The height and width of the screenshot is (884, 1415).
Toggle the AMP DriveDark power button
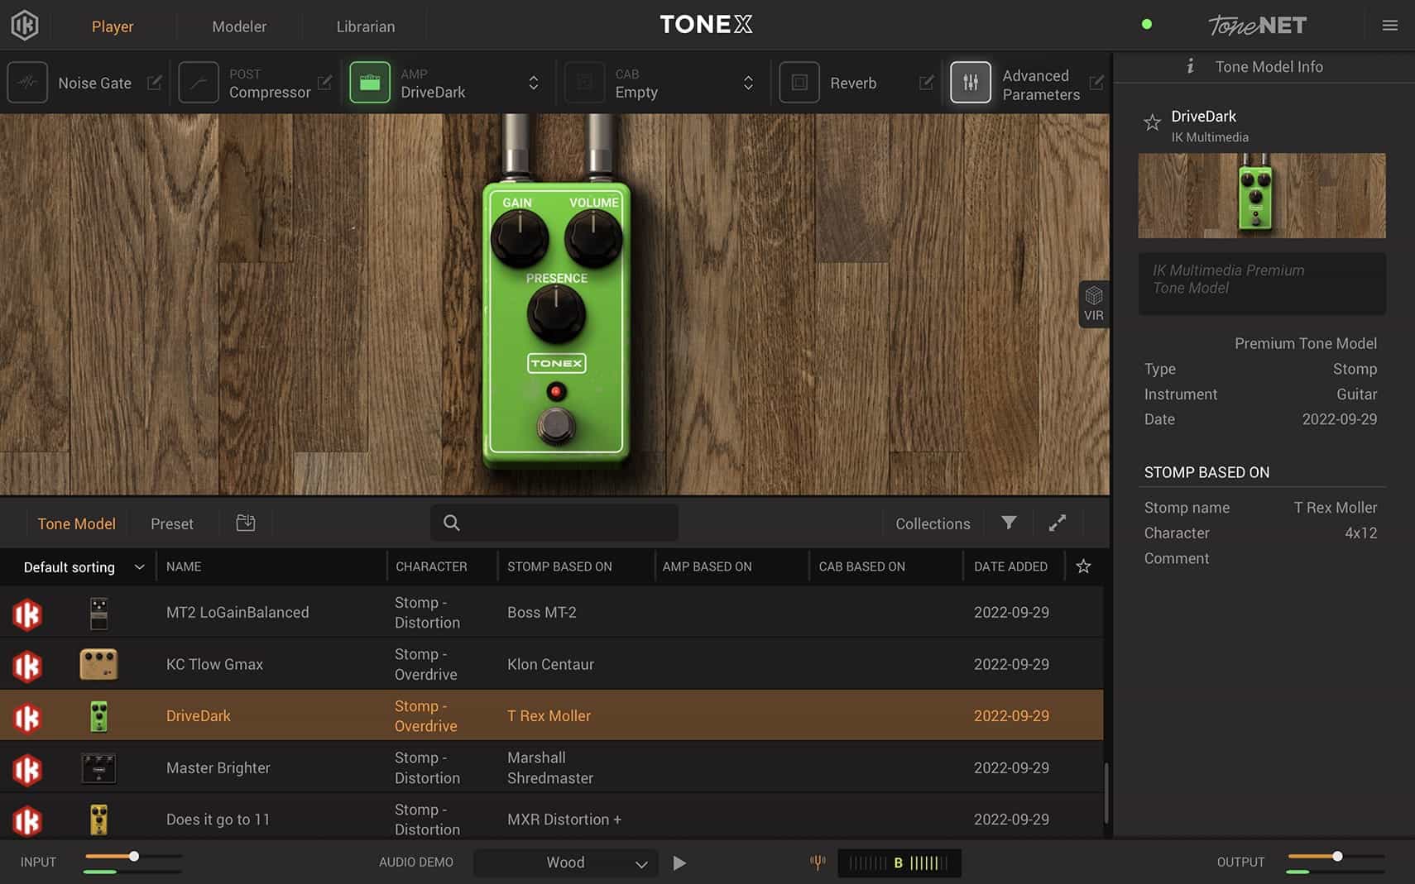(370, 83)
